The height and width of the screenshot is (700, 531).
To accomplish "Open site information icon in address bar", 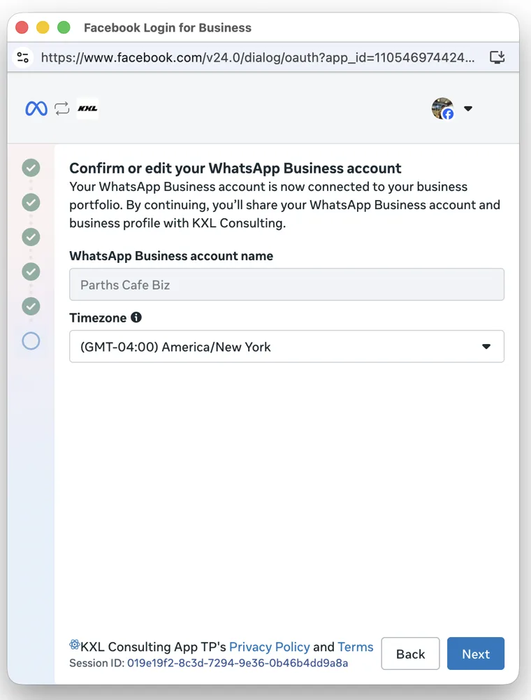I will click(x=23, y=57).
